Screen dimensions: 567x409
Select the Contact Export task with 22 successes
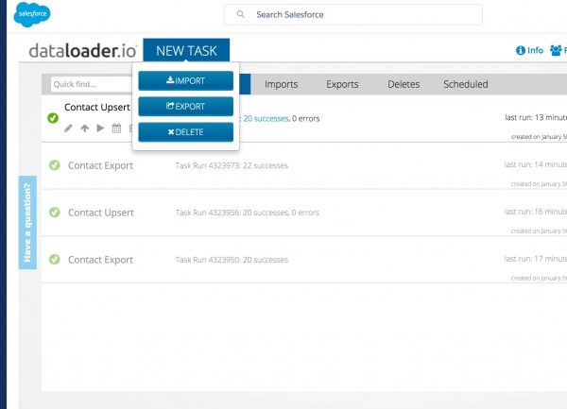click(100, 165)
